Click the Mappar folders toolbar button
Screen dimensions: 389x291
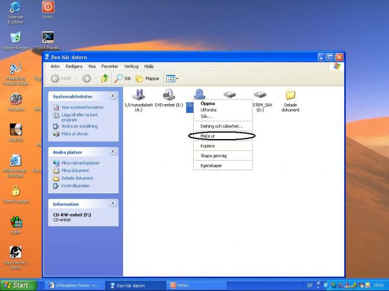coord(148,79)
